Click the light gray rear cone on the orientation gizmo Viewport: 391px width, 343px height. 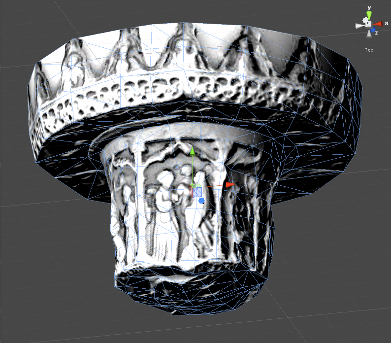tap(365, 20)
